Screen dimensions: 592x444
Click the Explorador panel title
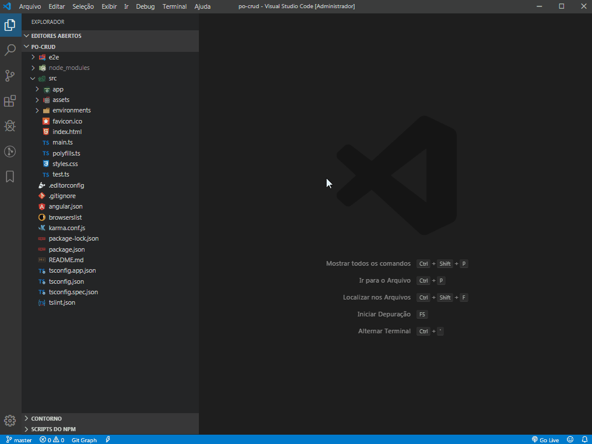coord(48,22)
